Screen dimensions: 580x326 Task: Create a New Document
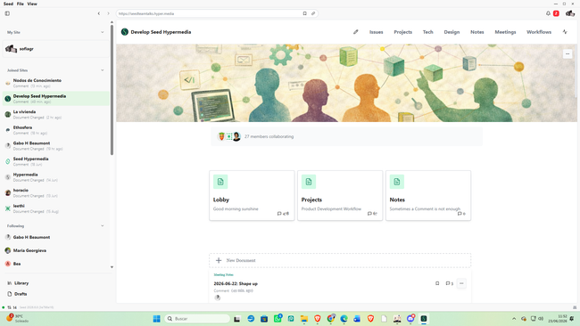tap(340, 260)
